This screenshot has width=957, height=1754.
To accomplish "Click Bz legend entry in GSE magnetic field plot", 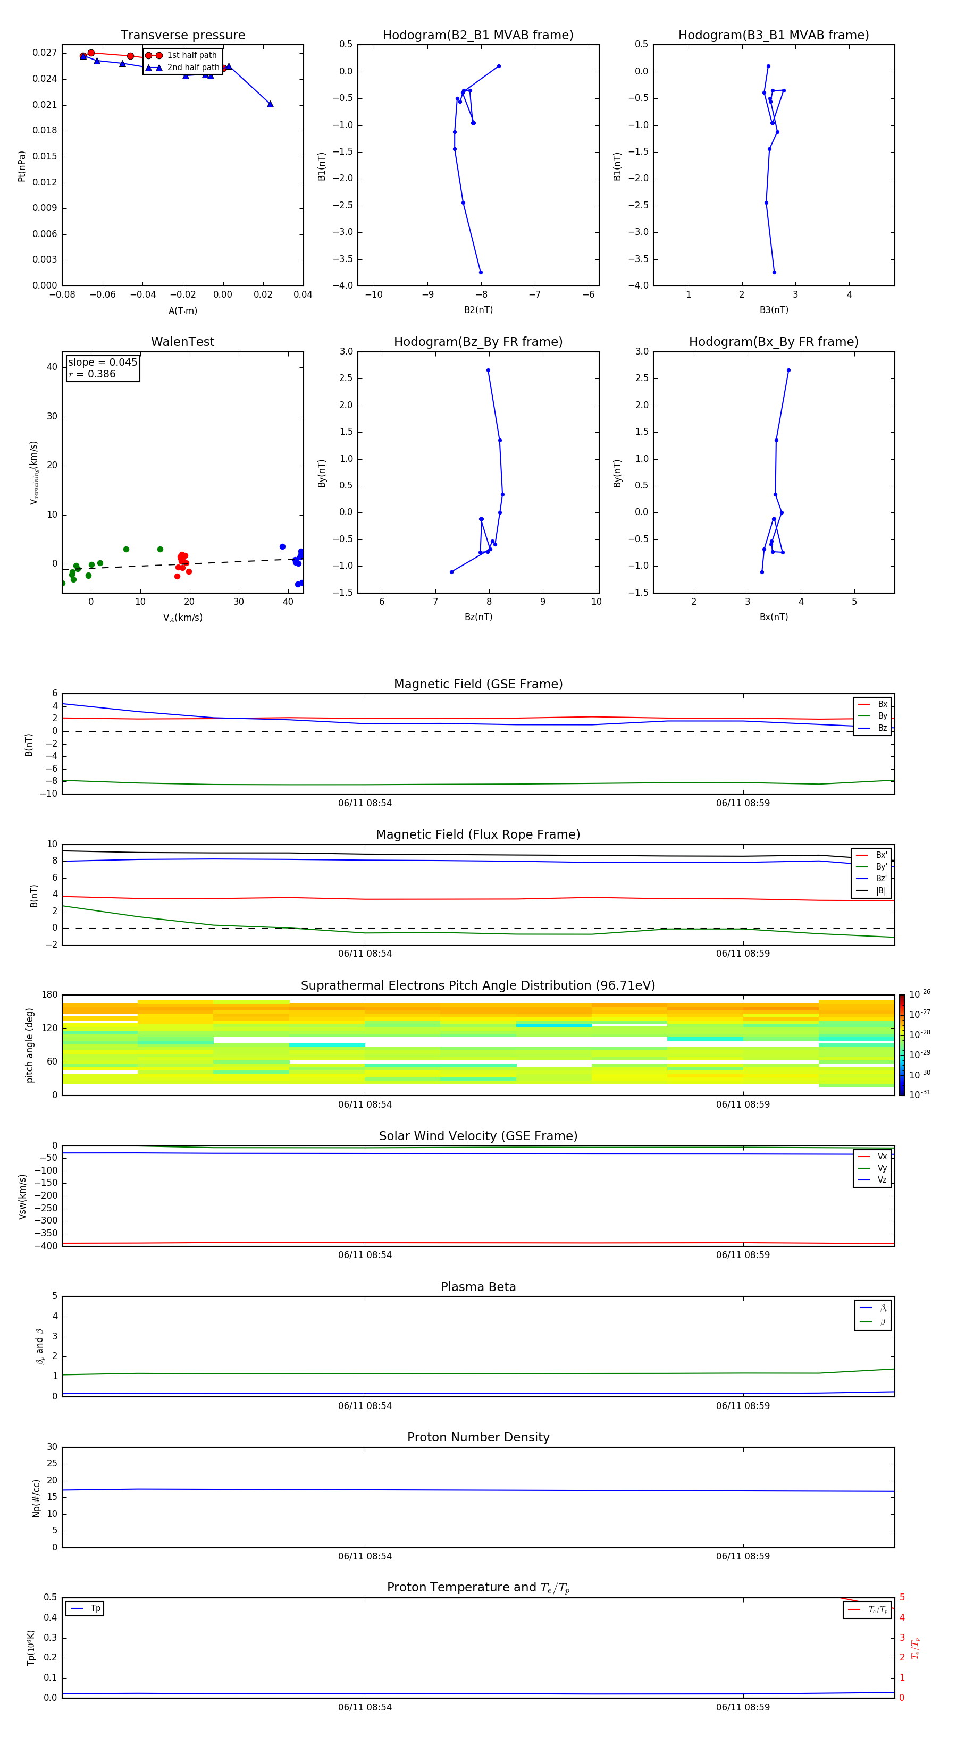I will [x=872, y=728].
